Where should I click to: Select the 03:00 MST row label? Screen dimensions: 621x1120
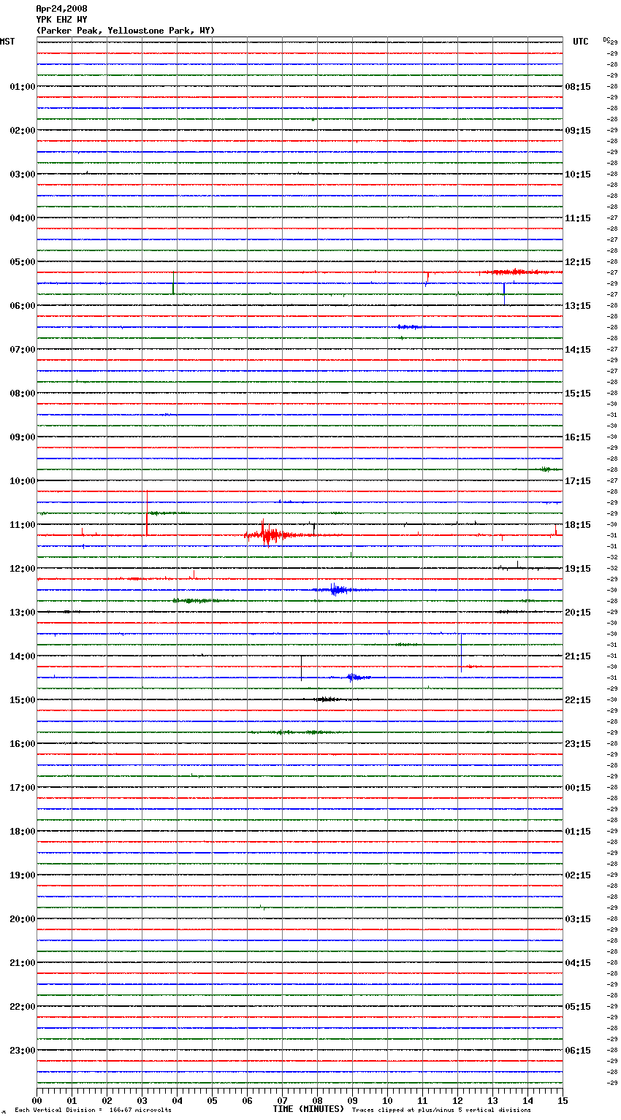click(x=23, y=174)
